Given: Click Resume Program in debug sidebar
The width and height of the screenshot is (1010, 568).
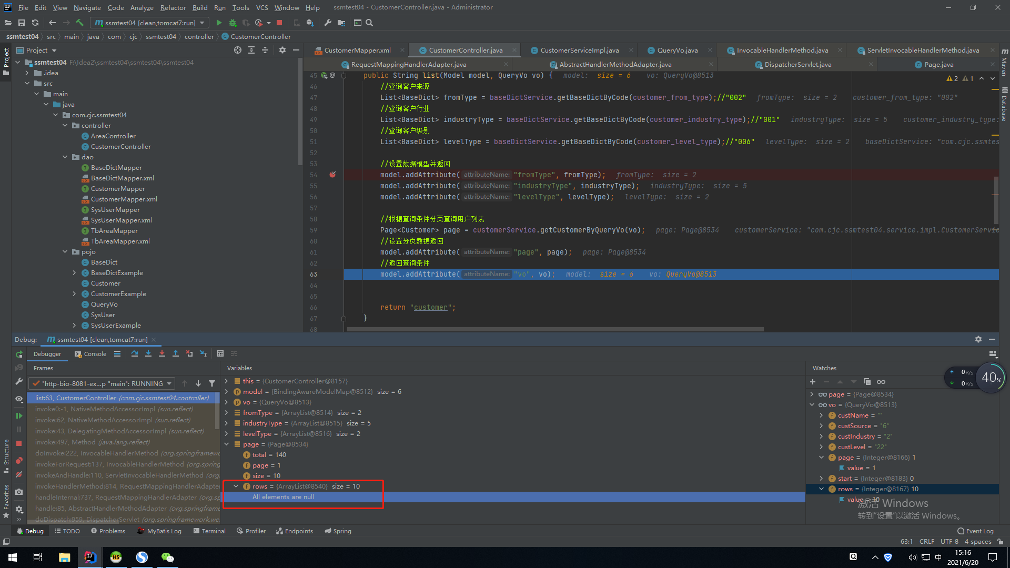Looking at the screenshot, I should [x=19, y=416].
